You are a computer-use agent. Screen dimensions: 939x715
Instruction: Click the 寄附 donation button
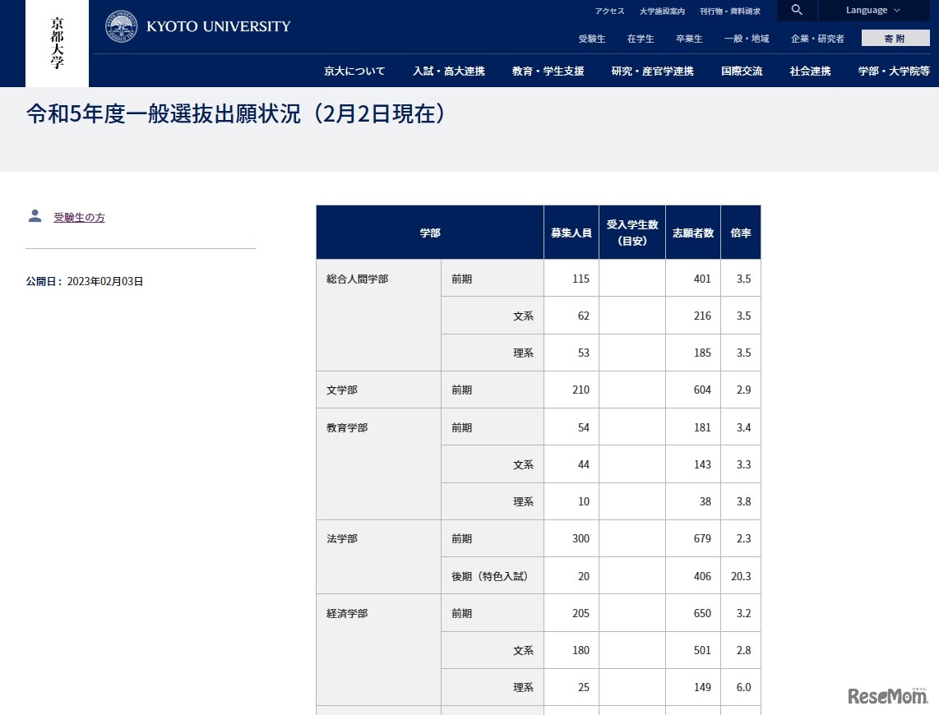click(x=895, y=37)
